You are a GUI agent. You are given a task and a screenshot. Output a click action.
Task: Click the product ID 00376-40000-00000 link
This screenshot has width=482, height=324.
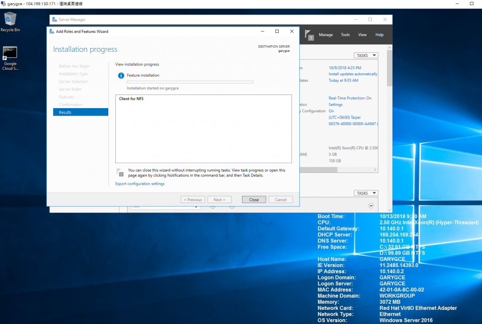point(353,124)
